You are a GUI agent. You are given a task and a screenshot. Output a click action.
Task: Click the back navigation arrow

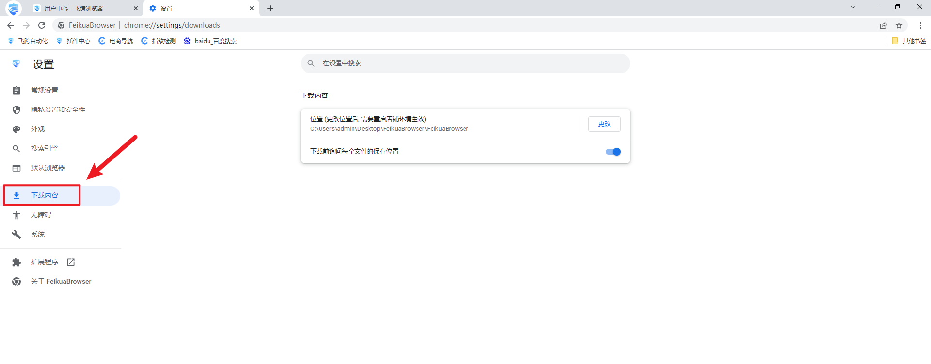11,25
